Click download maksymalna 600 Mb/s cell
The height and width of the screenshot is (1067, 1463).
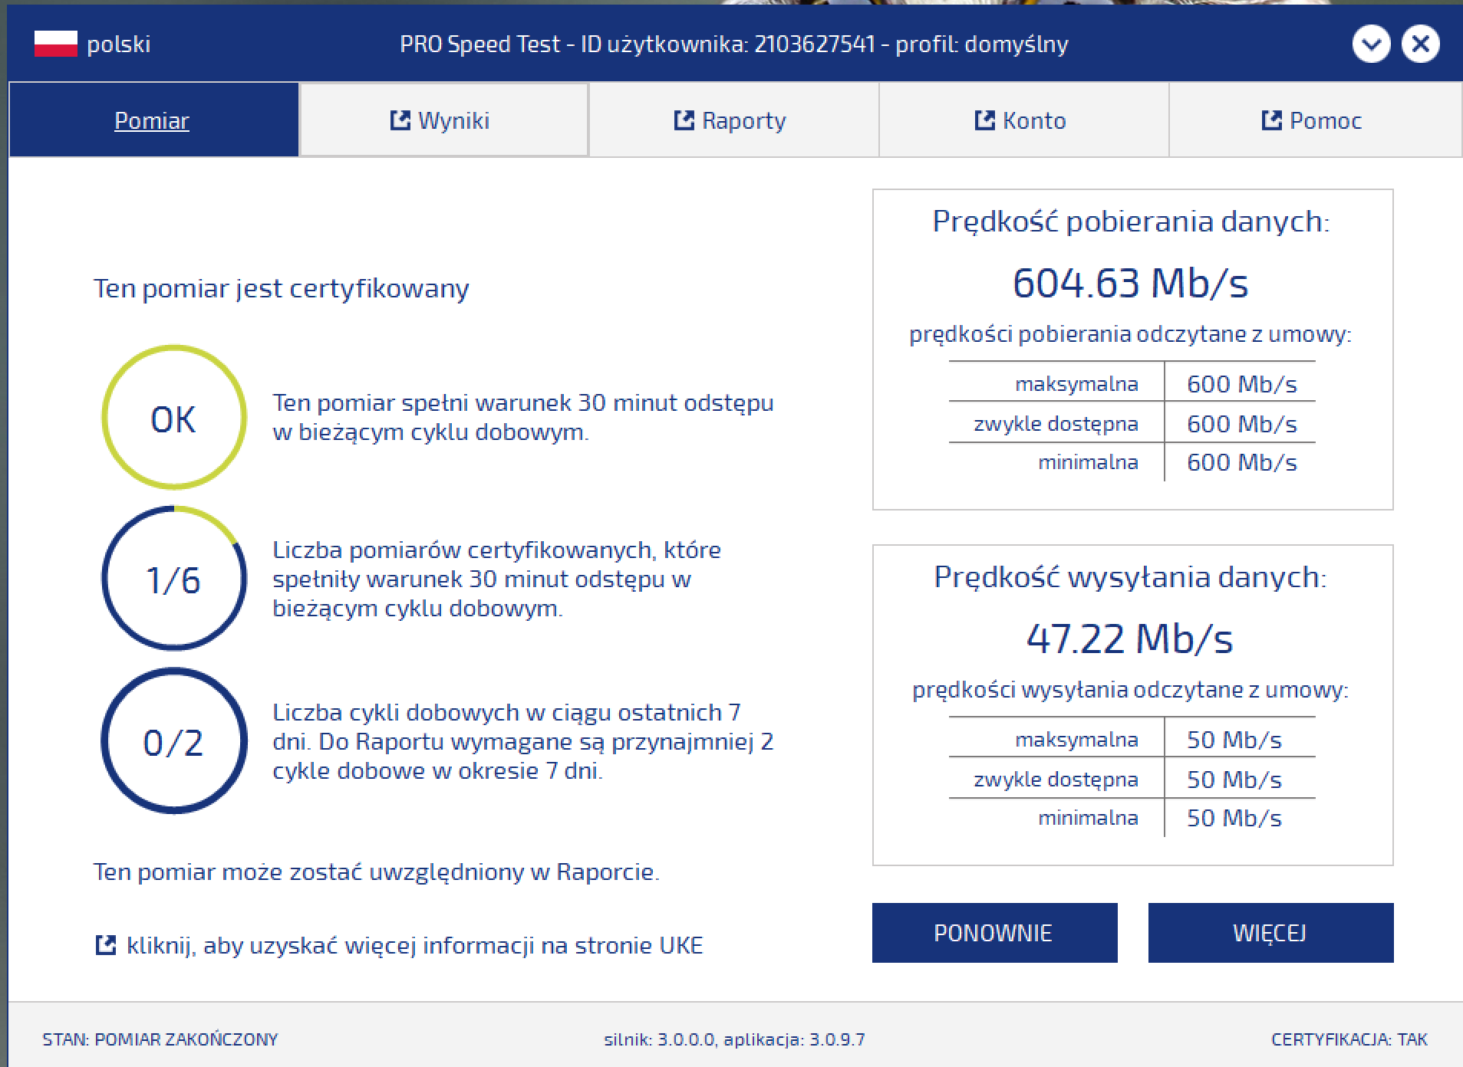tap(1241, 383)
